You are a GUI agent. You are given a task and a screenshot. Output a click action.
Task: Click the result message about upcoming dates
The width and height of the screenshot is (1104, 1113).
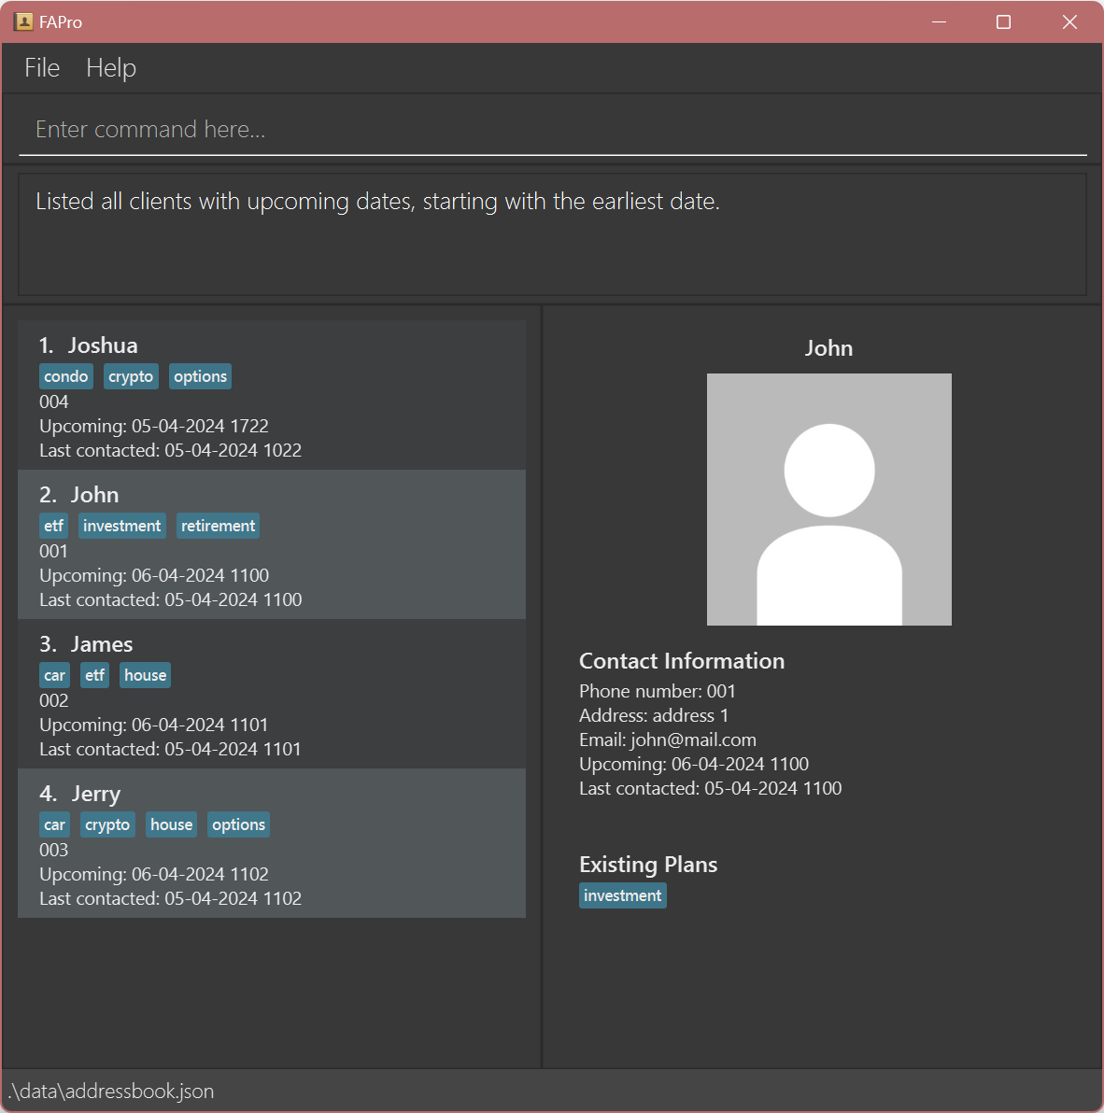click(377, 202)
